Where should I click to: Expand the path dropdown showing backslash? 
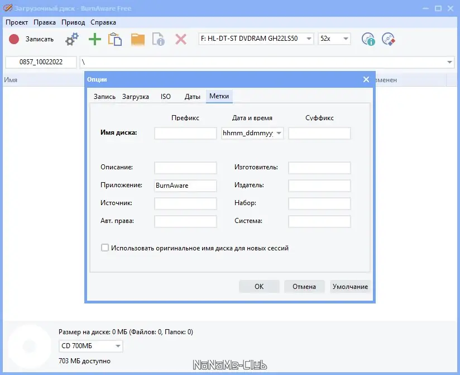pyautogui.click(x=449, y=62)
